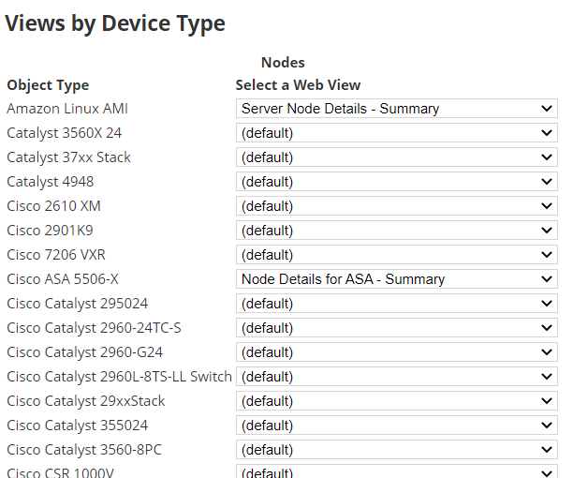Click the Object Type column header
Screen dimensions: 573x478
click(x=48, y=85)
